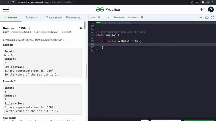This screenshot has height=121, width=216.
Task: Open the Java (1.8) language dropdown
Action: click(100, 17)
